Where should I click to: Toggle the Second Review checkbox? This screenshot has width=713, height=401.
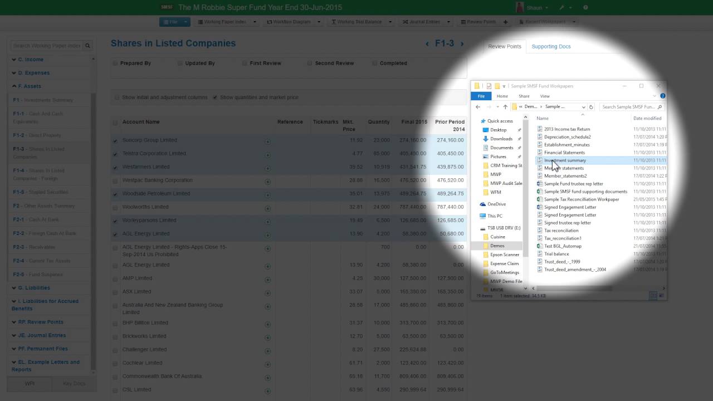pyautogui.click(x=310, y=63)
